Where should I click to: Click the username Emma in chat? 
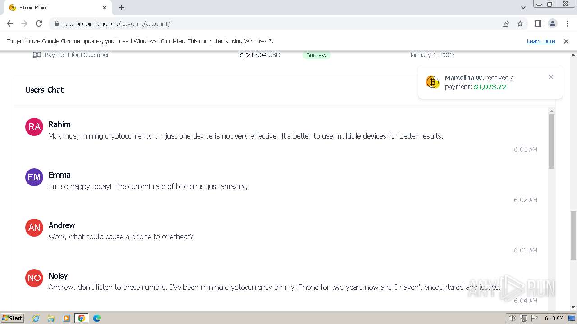click(x=60, y=175)
